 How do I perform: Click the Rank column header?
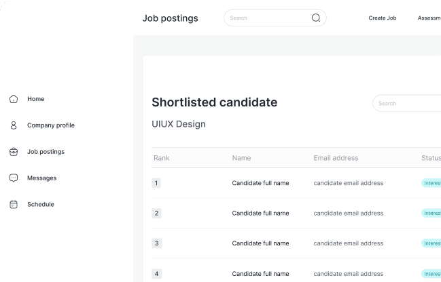pyautogui.click(x=161, y=158)
